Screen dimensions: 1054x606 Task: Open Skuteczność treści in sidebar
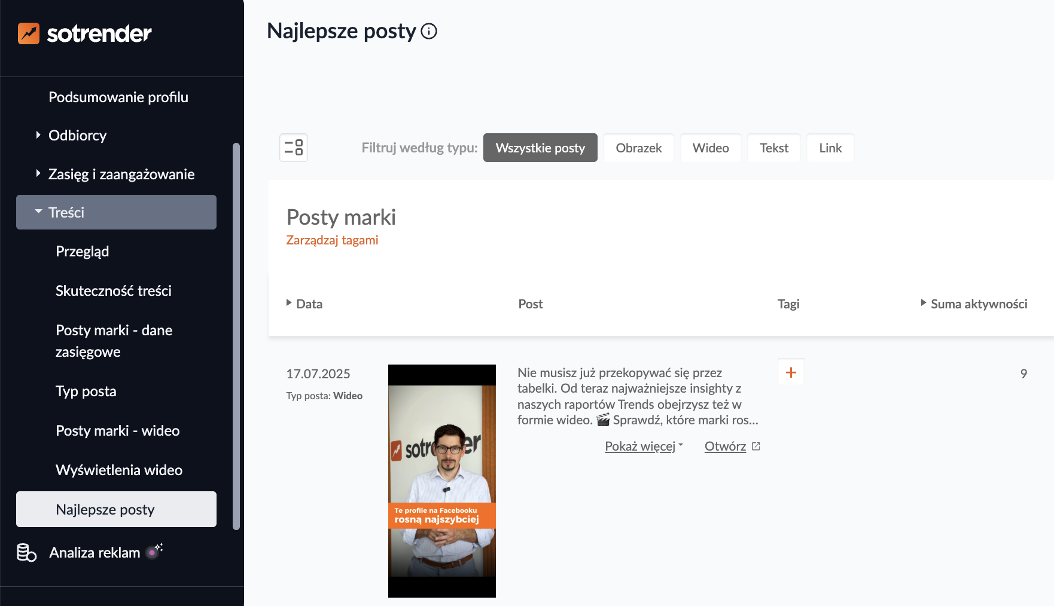[x=114, y=291]
